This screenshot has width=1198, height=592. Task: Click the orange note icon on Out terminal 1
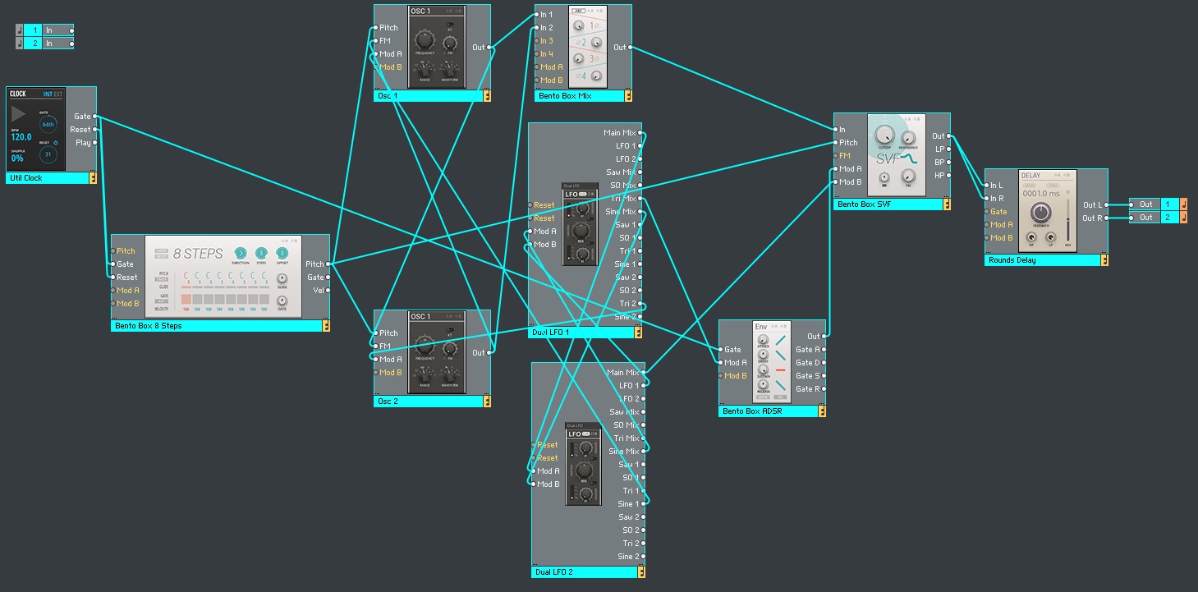(1183, 204)
